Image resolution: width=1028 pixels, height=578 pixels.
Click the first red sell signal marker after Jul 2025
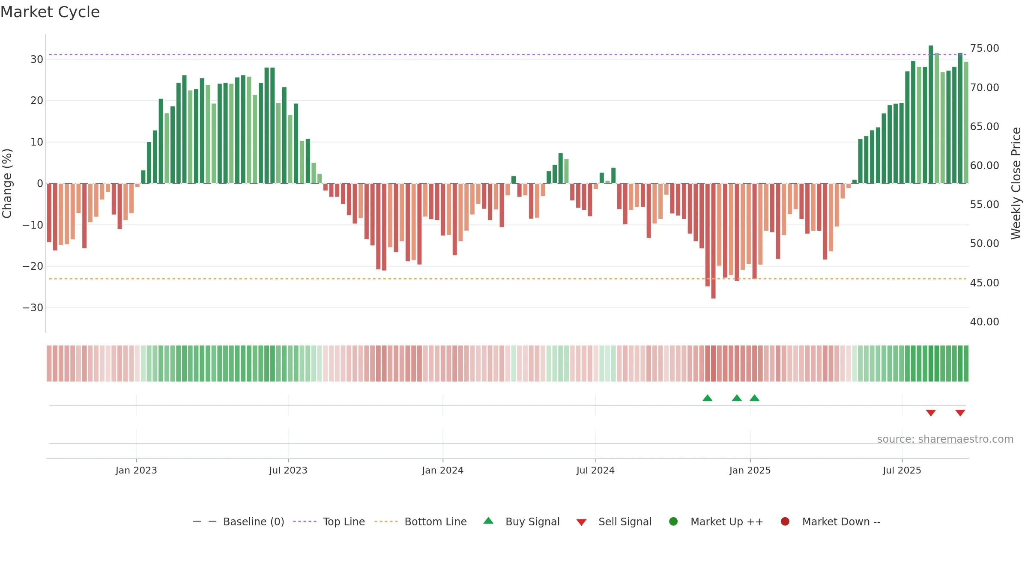[x=931, y=413]
